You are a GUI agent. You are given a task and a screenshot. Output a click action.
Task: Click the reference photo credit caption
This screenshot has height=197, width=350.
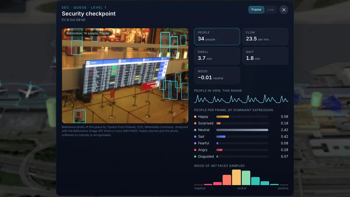125,131
